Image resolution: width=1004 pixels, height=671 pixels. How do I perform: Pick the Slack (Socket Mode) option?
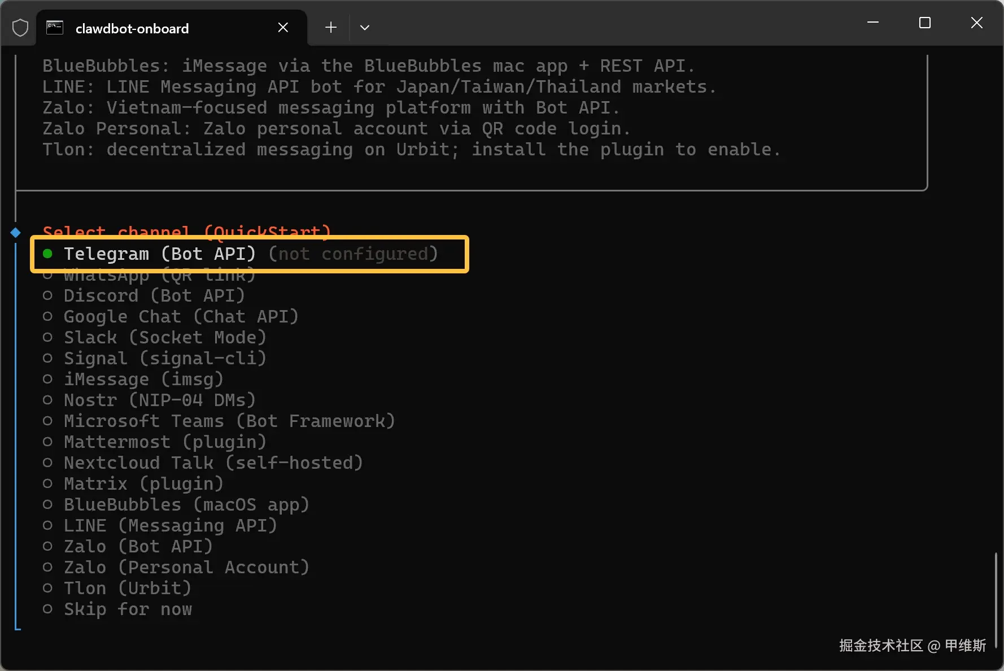point(164,338)
